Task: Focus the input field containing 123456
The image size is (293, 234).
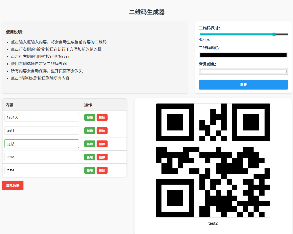Action: coord(42,117)
